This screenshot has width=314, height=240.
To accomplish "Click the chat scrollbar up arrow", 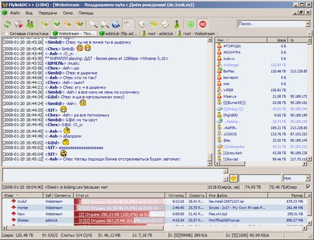I will pyautogui.click(x=210, y=40).
